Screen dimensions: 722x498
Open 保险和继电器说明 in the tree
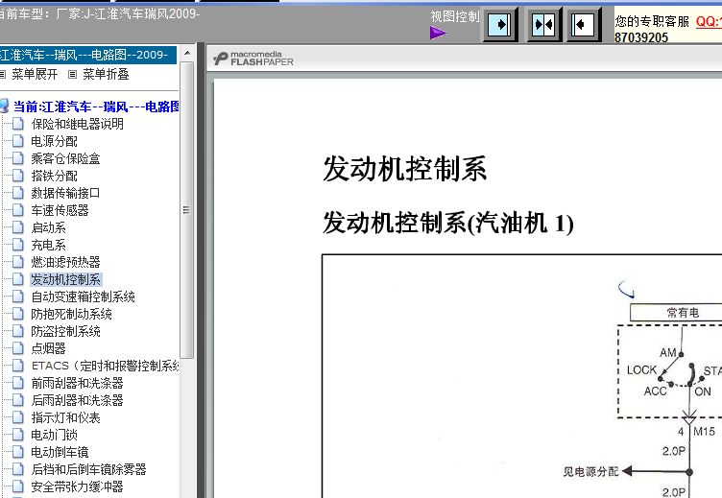pos(77,124)
